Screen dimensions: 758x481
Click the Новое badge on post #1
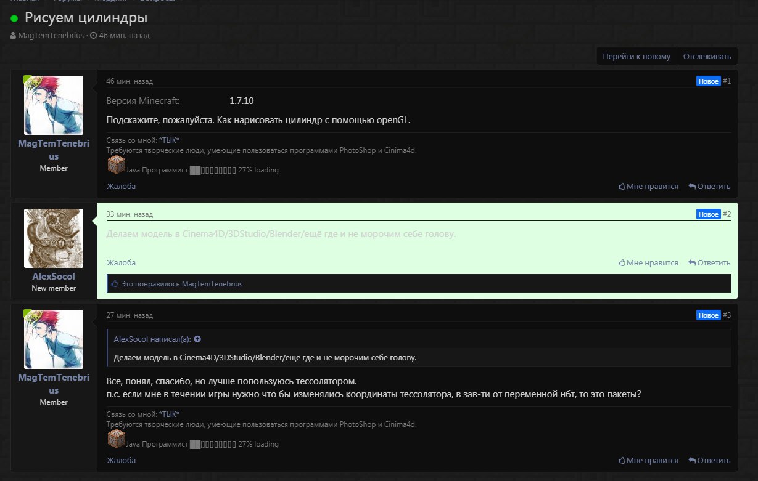pos(709,81)
